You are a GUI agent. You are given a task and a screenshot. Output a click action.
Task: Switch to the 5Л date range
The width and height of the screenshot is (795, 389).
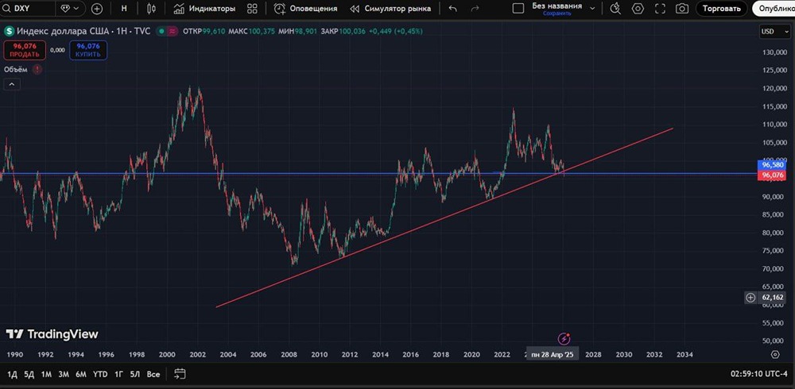135,374
